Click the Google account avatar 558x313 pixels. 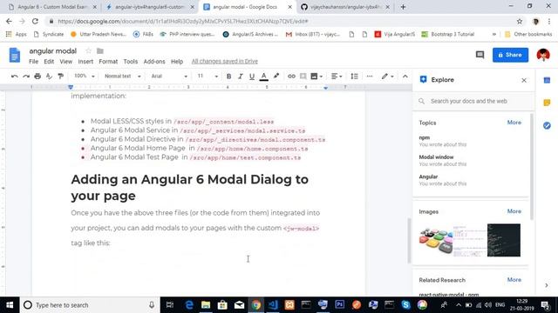point(543,55)
